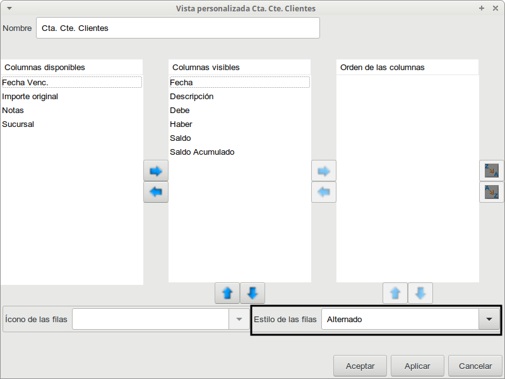
Task: Click Columnas disponibles list header
Action: (x=71, y=67)
